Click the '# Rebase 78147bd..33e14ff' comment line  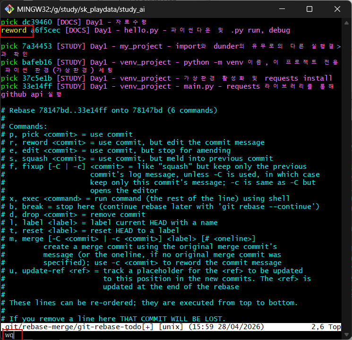click(109, 110)
